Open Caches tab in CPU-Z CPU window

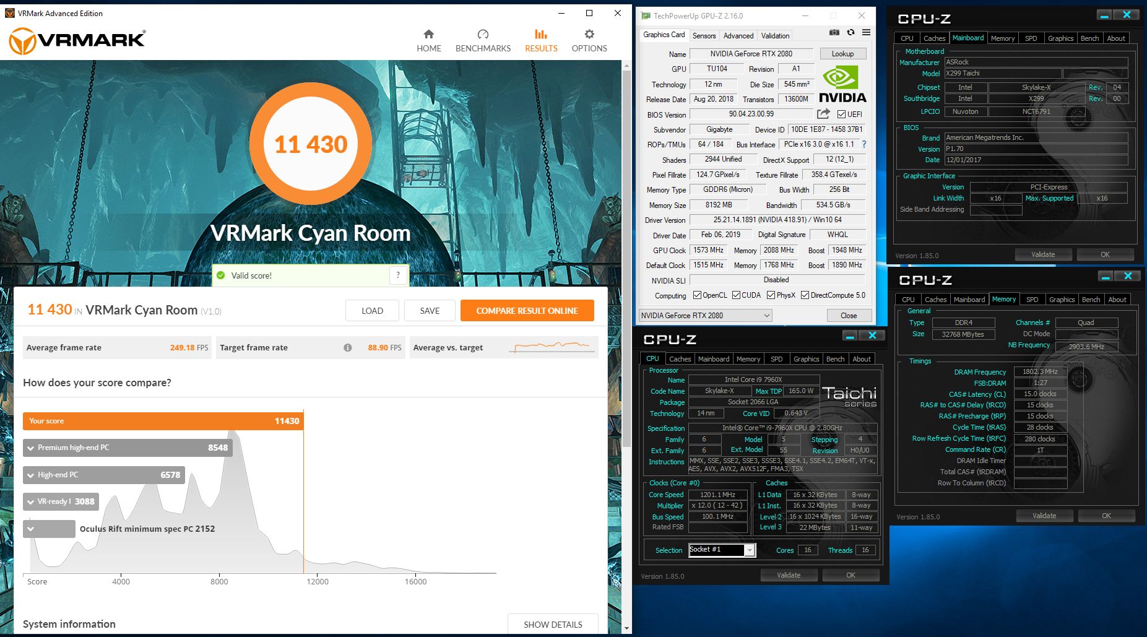680,359
